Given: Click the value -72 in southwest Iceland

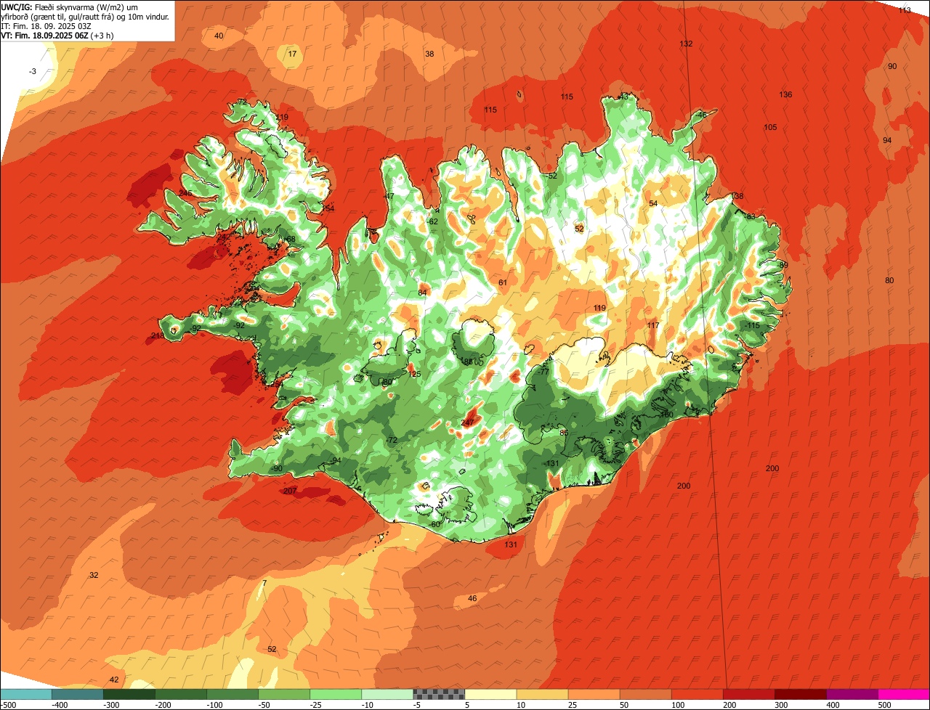Looking at the screenshot, I should tap(392, 441).
